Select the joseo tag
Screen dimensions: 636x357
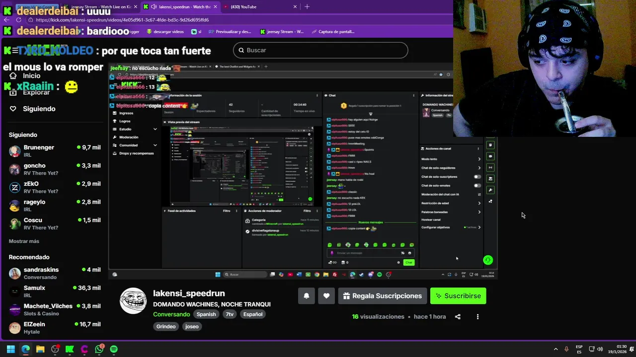coord(192,326)
